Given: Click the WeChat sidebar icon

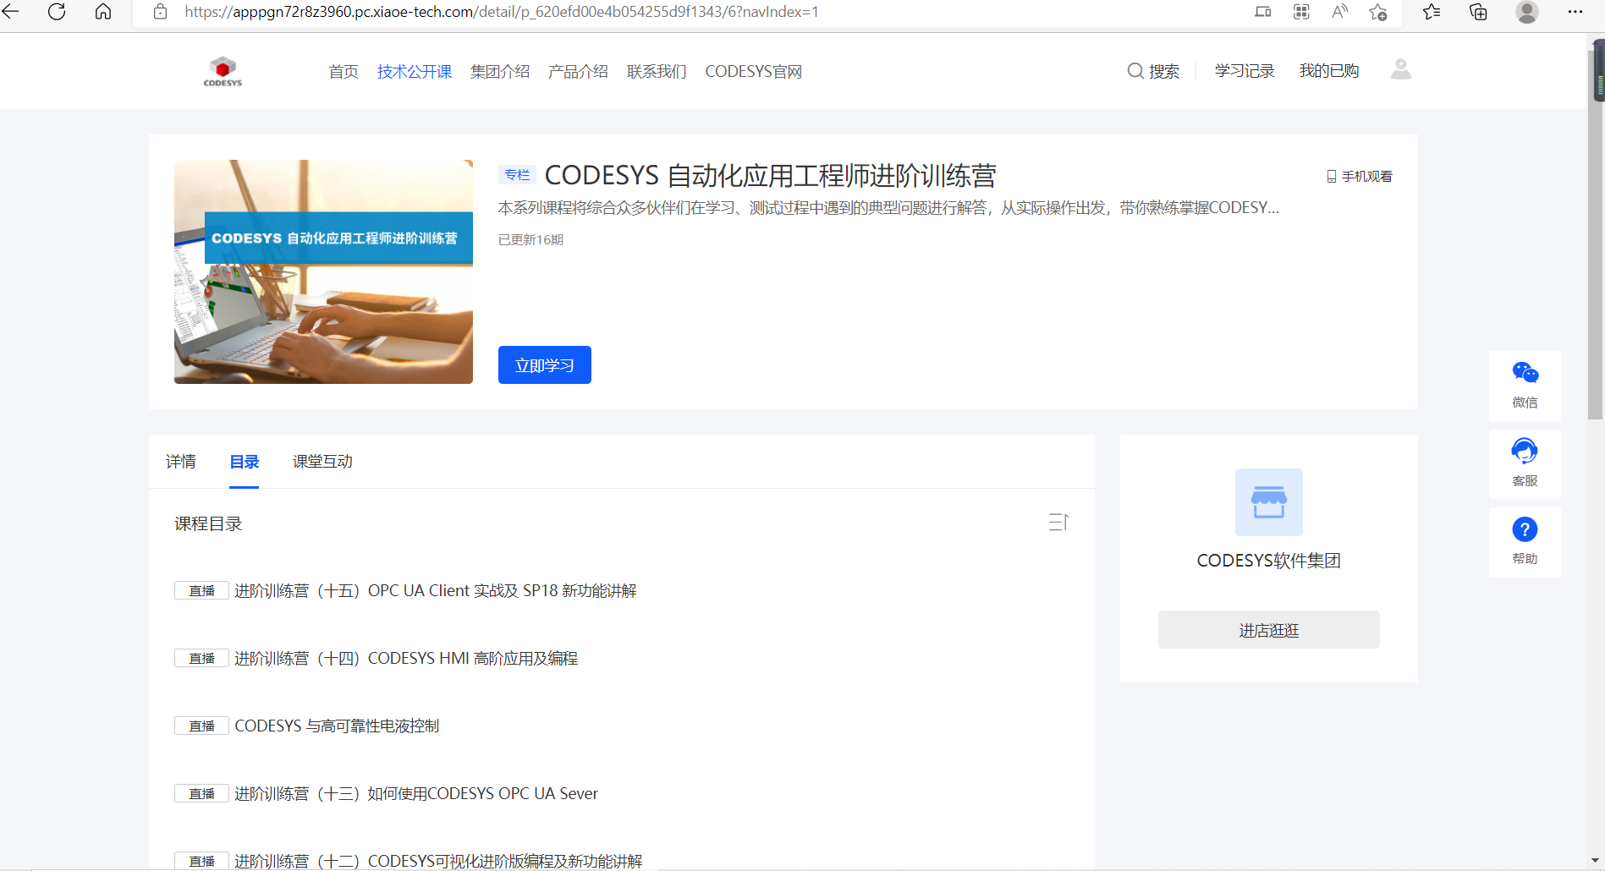Looking at the screenshot, I should (1524, 374).
